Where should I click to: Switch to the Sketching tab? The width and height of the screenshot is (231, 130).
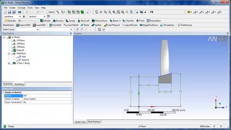pos(8,84)
